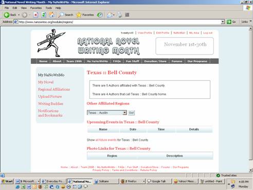Open the Back button history dropdown arrow
Image resolution: width=253 pixels, height=190 pixels.
pyautogui.click(x=19, y=15)
